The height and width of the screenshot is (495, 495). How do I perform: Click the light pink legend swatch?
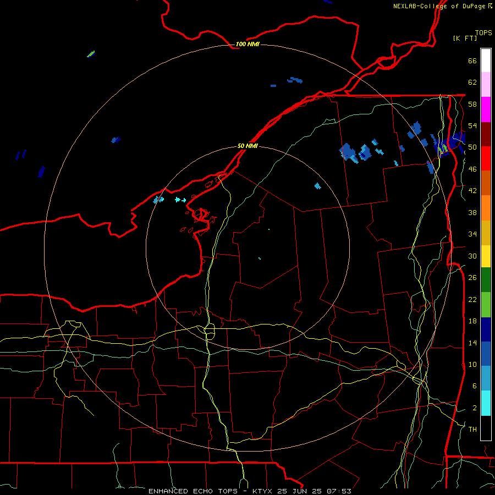[x=486, y=85]
